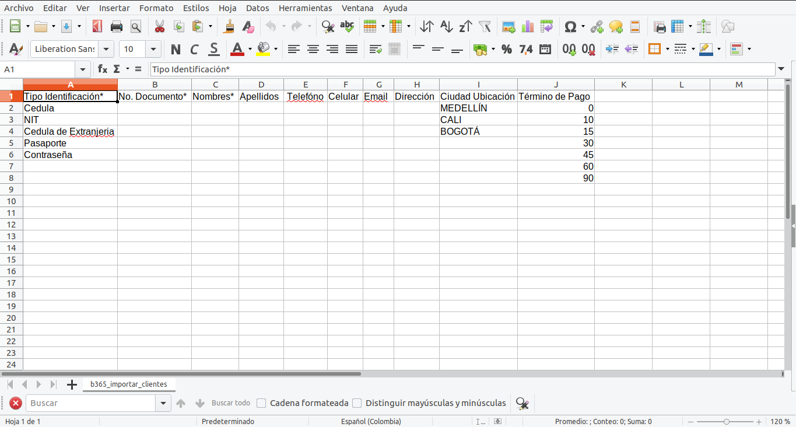The height and width of the screenshot is (427, 796).
Task: Click the Clear direct formatting icon
Action: click(248, 26)
